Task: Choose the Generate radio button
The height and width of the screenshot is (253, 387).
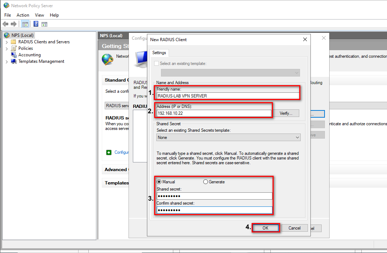Action: [206, 182]
